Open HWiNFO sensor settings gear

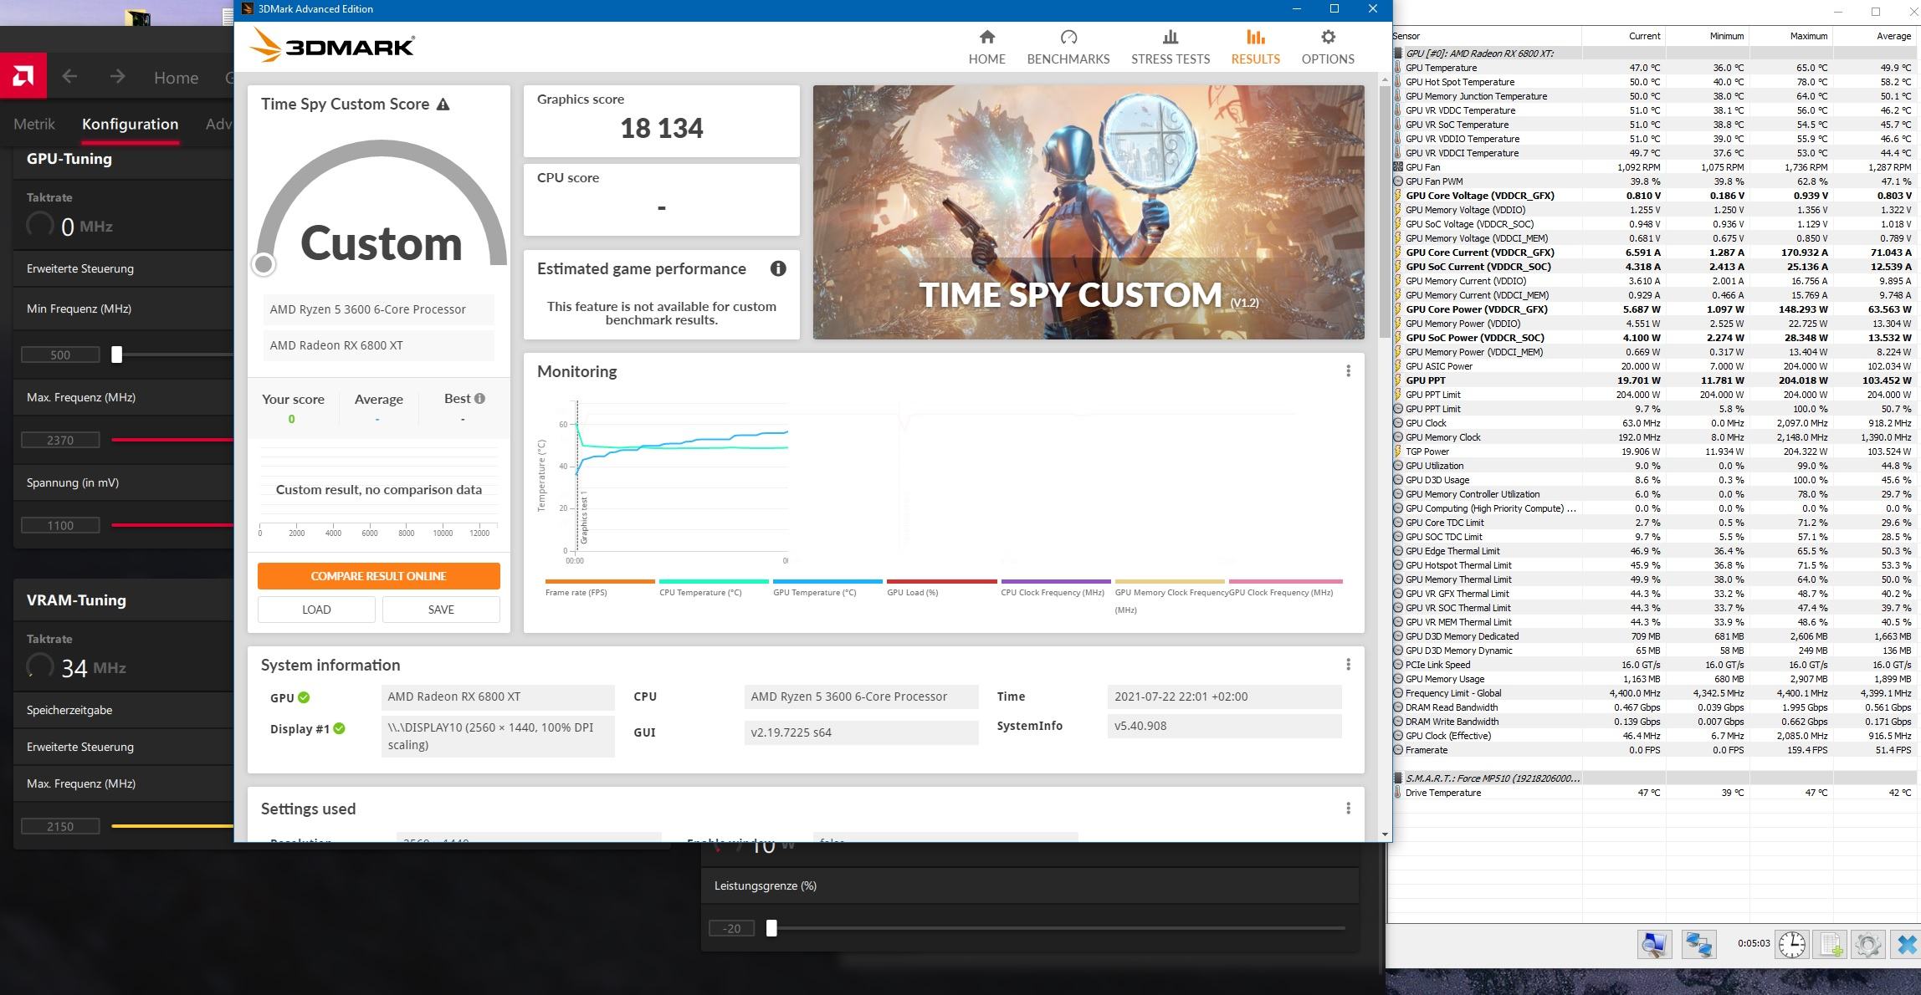(1867, 945)
